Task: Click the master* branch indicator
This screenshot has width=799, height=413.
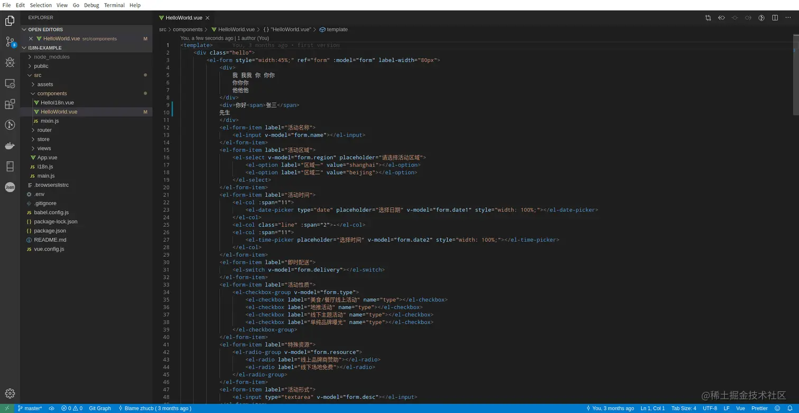Action: [x=30, y=408]
